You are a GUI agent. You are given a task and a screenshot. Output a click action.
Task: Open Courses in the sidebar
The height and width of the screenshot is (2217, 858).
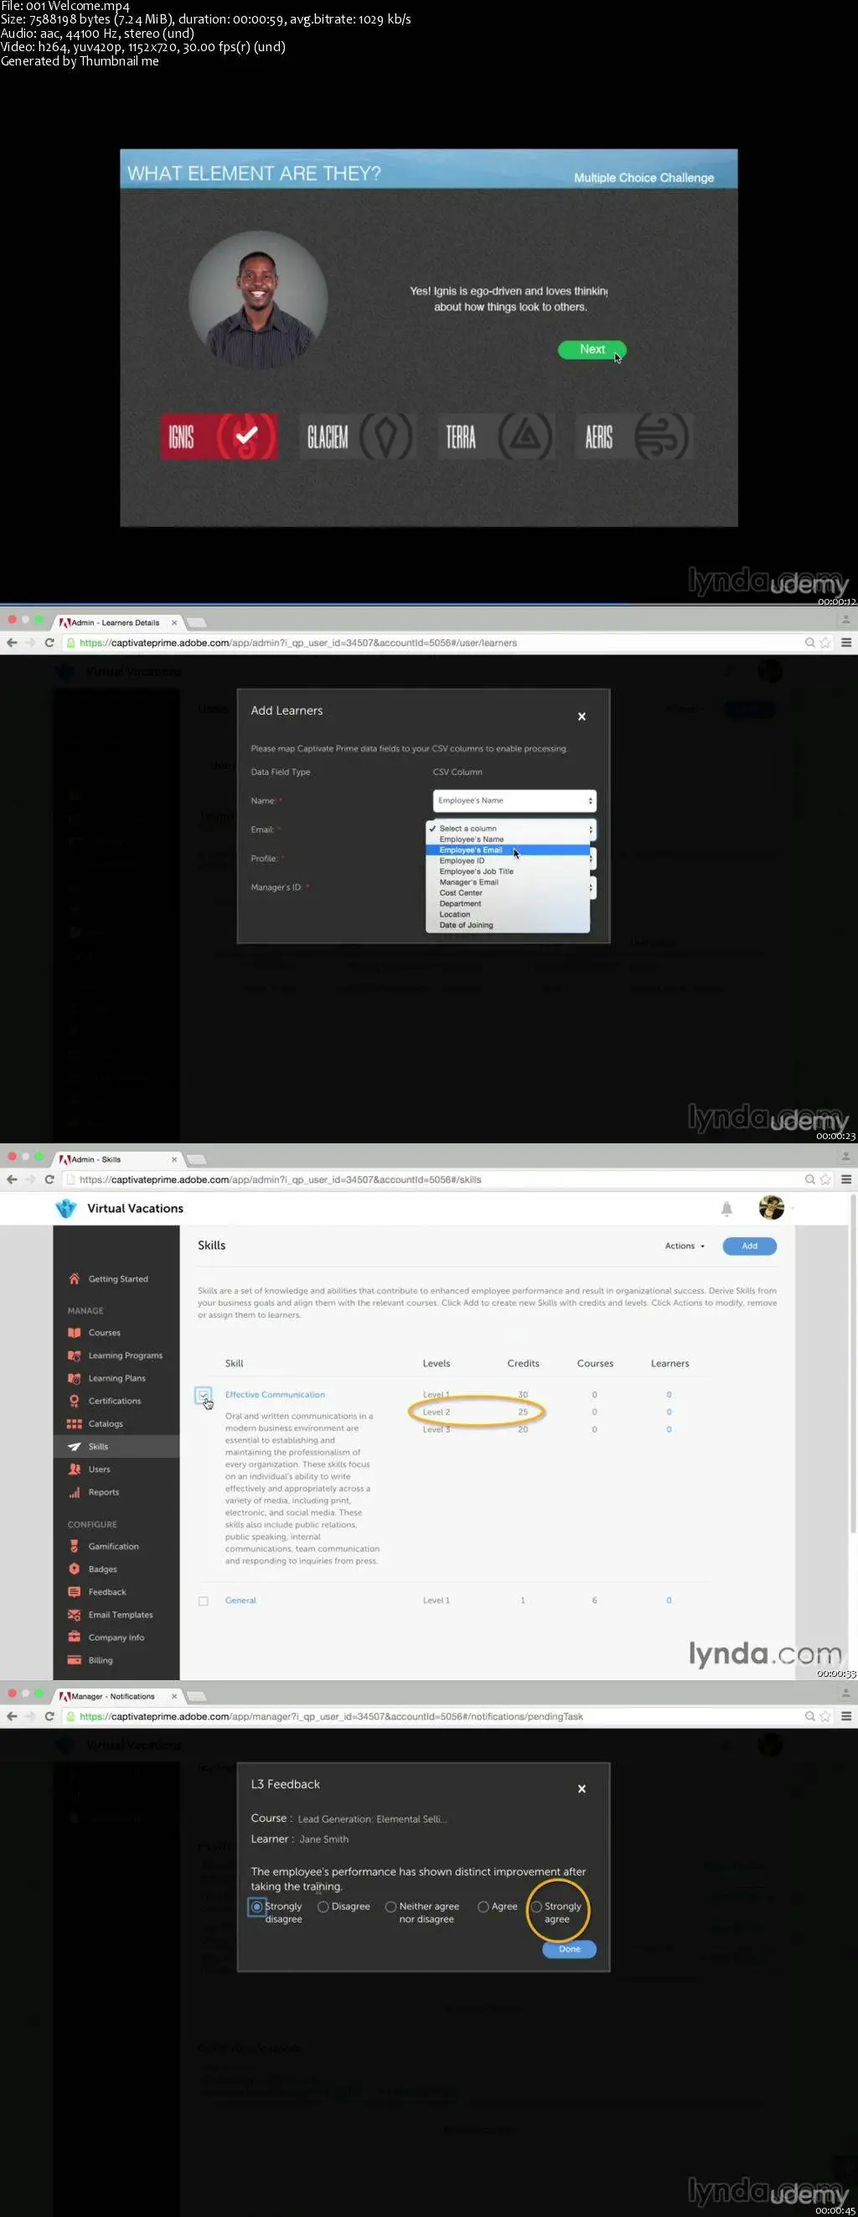tap(117, 1332)
